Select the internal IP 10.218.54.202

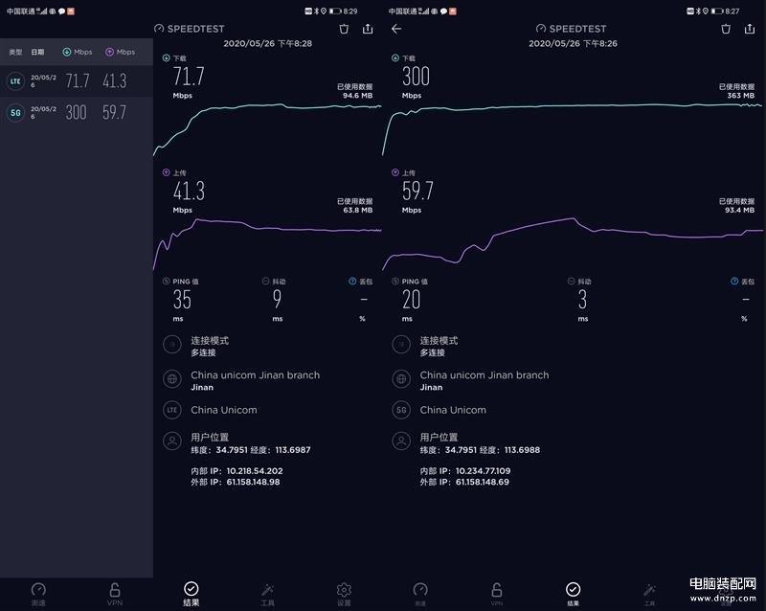click(x=255, y=471)
